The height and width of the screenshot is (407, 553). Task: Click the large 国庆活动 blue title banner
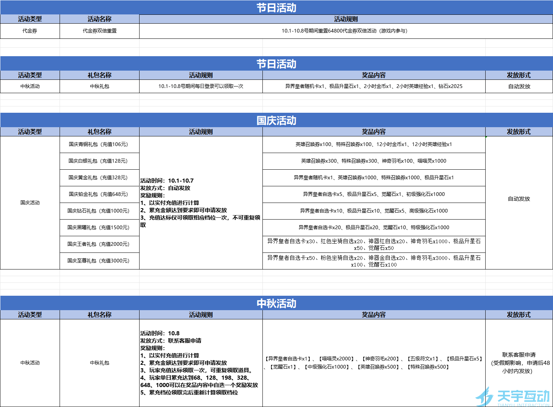pos(276,121)
